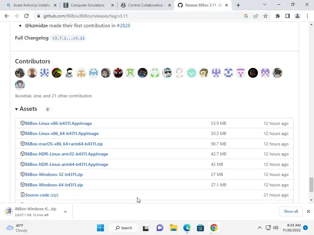Click the Windows-logo contributor avatar
The width and height of the screenshot is (314, 235).
[142, 73]
